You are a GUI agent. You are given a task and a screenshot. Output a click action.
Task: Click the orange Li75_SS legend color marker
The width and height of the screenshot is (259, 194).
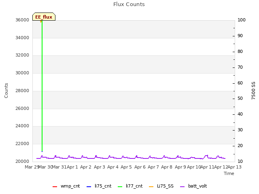click(x=151, y=187)
